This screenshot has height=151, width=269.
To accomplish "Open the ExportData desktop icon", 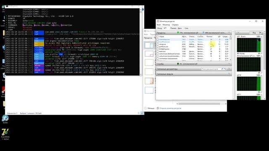I will coord(5,132).
